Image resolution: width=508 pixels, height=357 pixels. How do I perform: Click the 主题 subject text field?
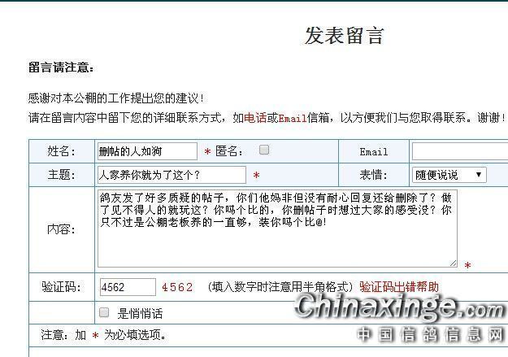pyautogui.click(x=171, y=175)
